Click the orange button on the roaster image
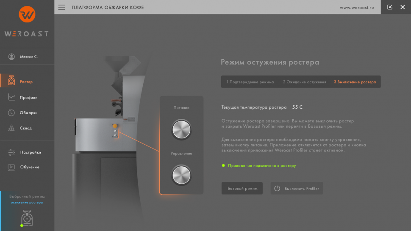411x231 pixels. pos(115,126)
